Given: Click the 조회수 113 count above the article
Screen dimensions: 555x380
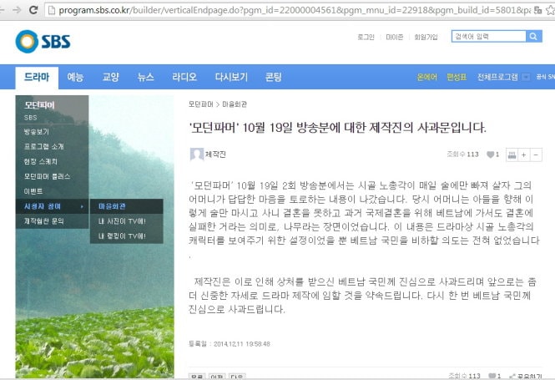Looking at the screenshot, I should [462, 155].
